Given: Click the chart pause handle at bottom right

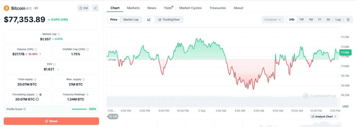Looking at the screenshot, I should coord(339,125).
